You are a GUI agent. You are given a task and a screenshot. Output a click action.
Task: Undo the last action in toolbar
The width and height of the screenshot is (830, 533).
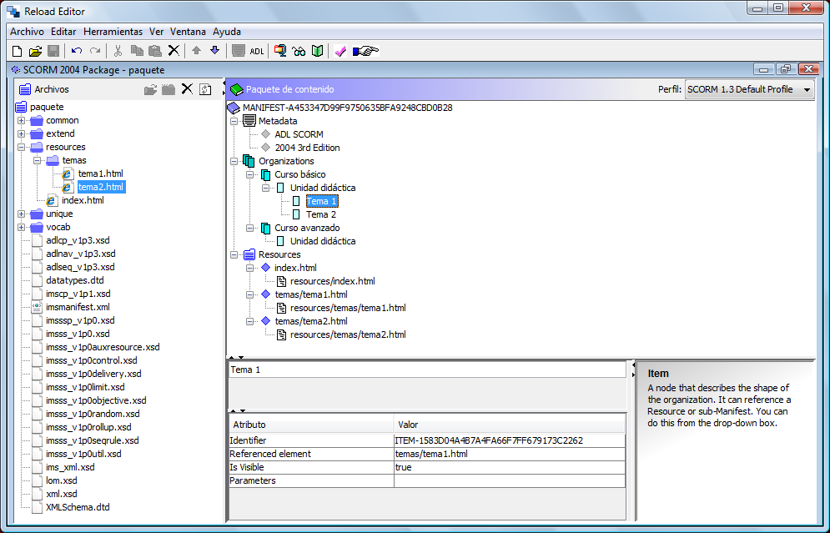click(x=77, y=51)
